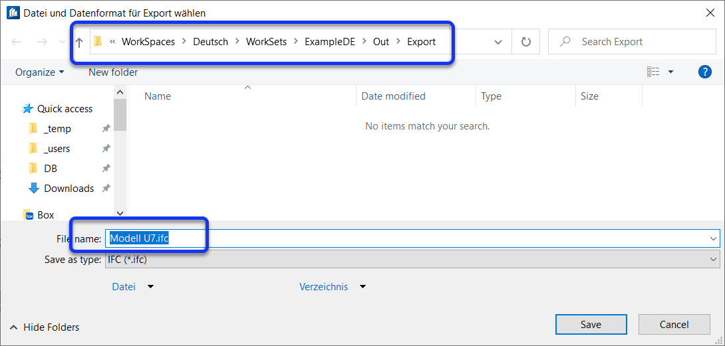
Task: Navigate to Out folder in path
Action: 381,42
